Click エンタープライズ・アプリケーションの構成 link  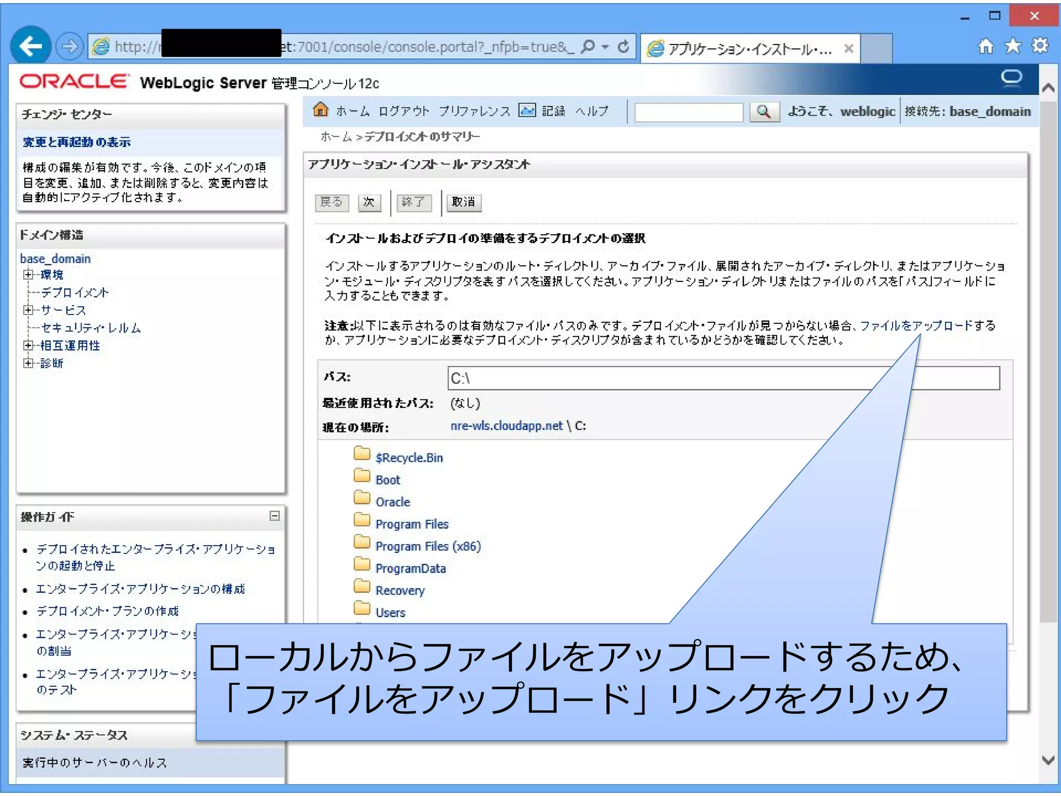click(x=140, y=589)
